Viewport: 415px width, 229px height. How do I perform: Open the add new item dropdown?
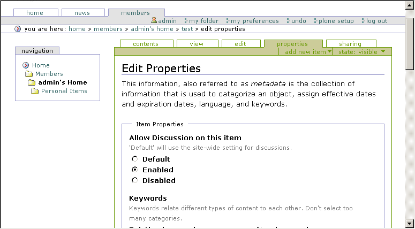(x=308, y=52)
